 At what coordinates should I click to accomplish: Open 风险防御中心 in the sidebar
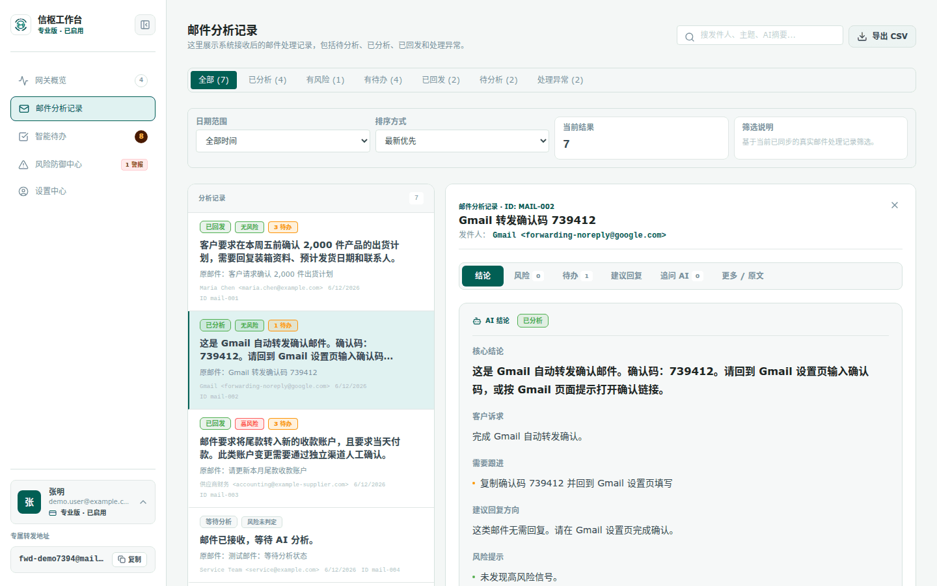point(83,165)
